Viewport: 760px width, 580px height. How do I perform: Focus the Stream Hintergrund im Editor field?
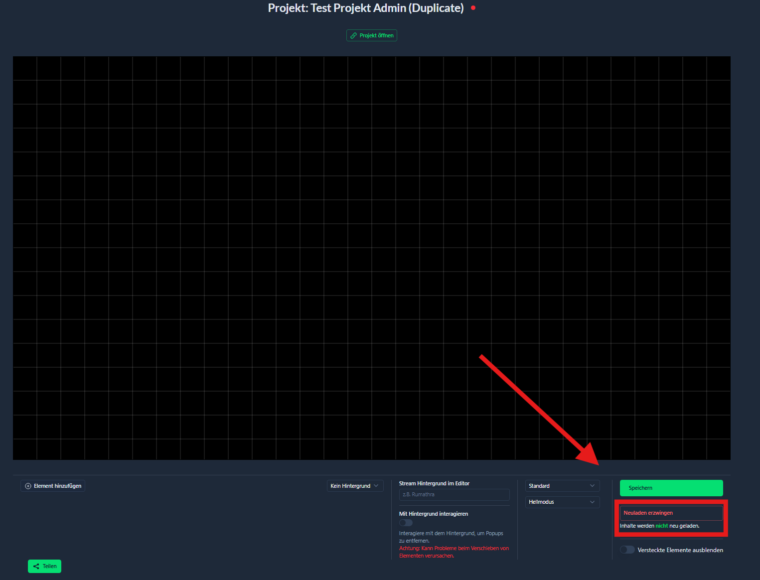click(x=454, y=495)
